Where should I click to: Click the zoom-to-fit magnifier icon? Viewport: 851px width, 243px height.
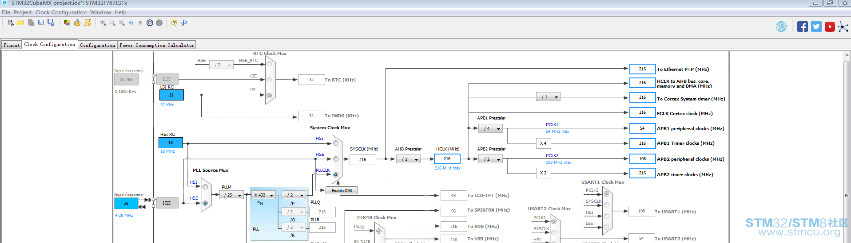[103, 23]
